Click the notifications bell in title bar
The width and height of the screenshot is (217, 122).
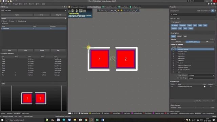tap(211, 4)
